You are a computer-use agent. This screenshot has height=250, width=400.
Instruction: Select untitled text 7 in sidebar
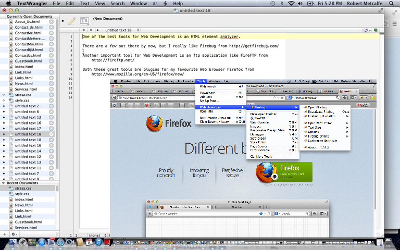[x=27, y=173]
